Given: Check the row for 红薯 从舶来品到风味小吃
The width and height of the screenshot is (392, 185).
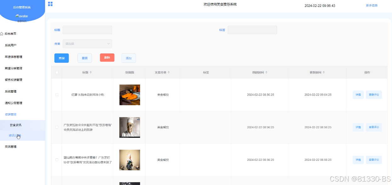Looking at the screenshot, I should [x=57, y=95].
